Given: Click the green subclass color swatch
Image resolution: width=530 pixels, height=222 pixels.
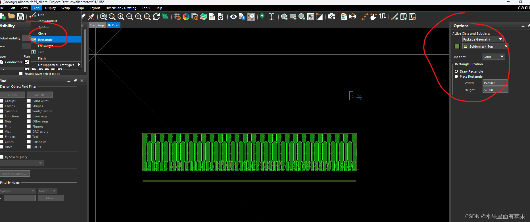Looking at the screenshot, I should [457, 46].
